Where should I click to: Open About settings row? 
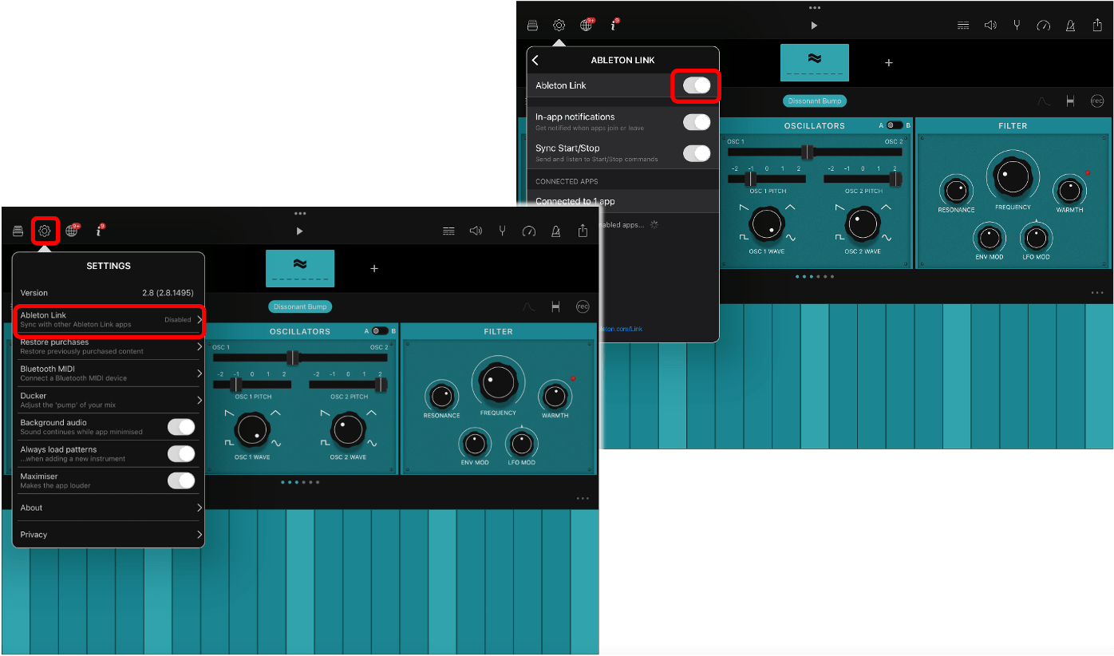click(110, 508)
